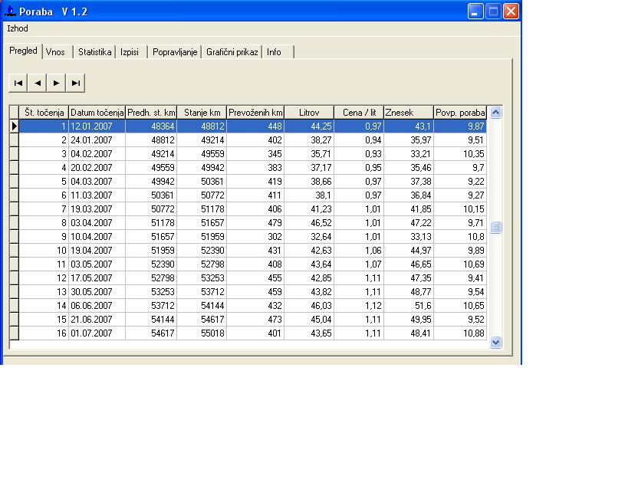
Task: Open the Izpisi tab
Action: coord(130,52)
